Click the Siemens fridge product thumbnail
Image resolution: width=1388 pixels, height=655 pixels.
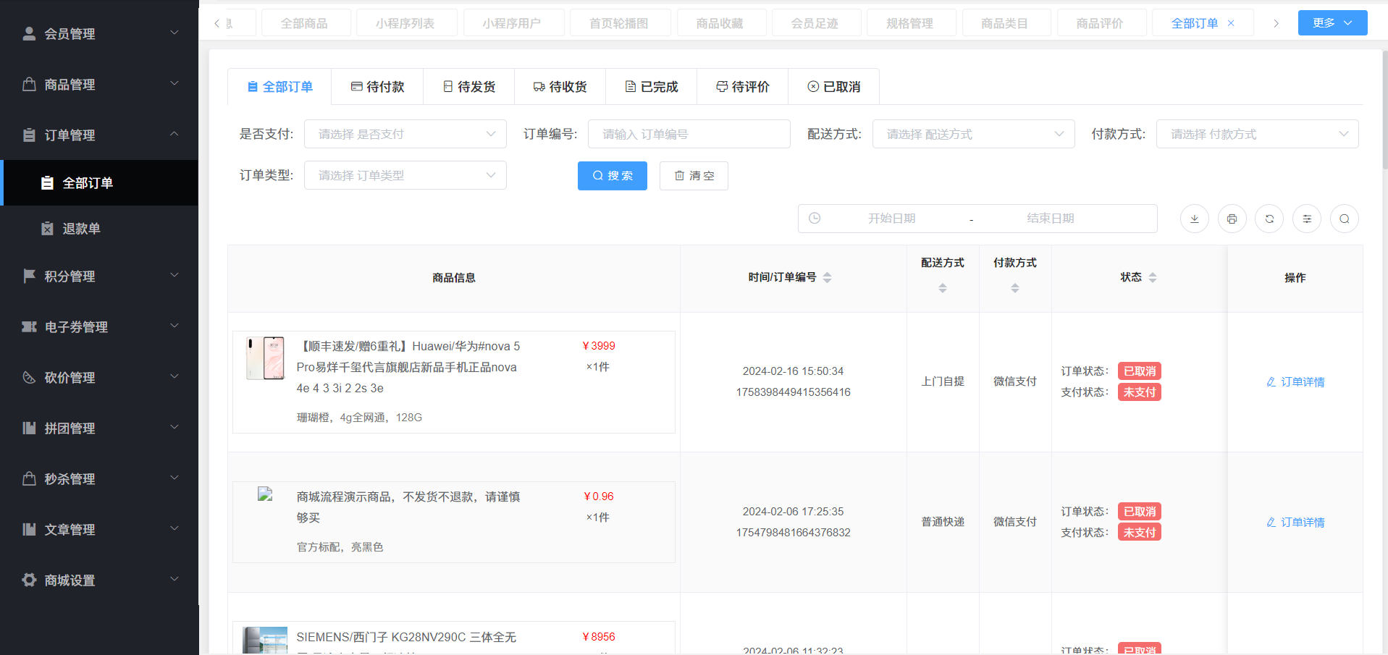click(265, 641)
